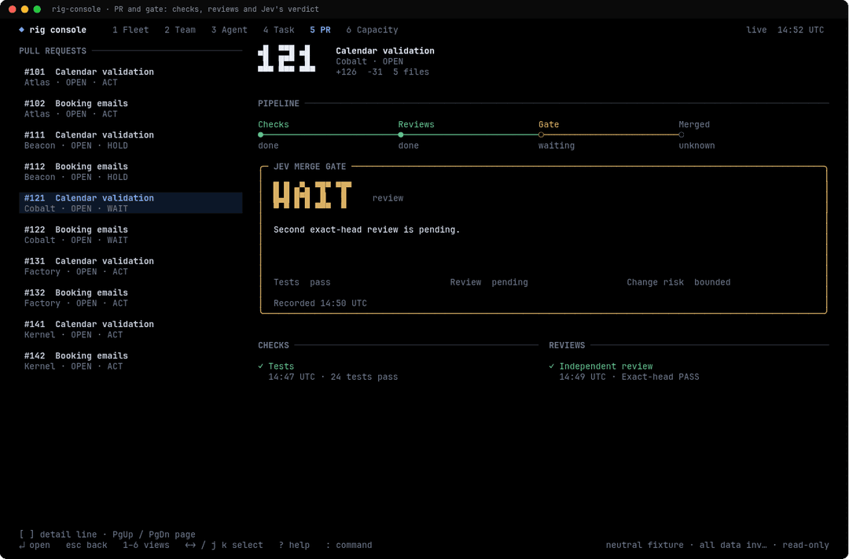Open the 4 Task view
This screenshot has width=849, height=559.
pos(279,30)
